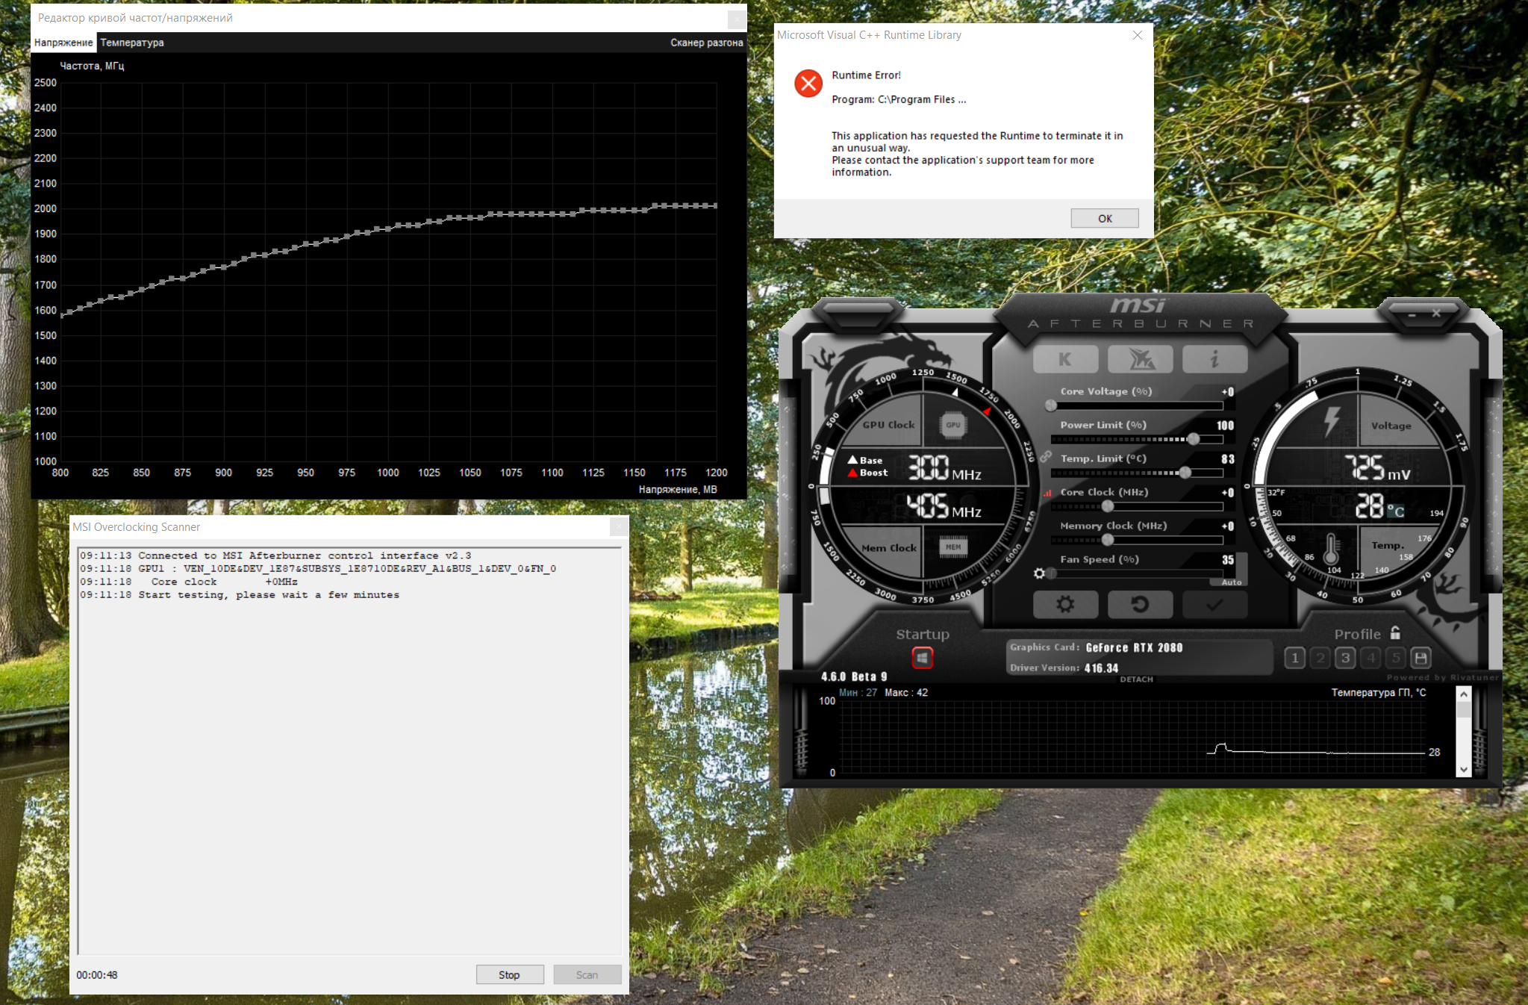1528x1005 pixels.
Task: Toggle the power and temp limit link icon
Action: 1045,456
